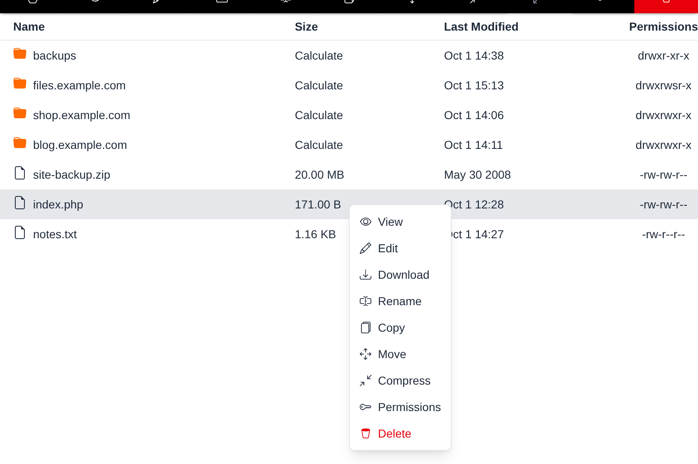Click the red trash can icon

[366, 433]
